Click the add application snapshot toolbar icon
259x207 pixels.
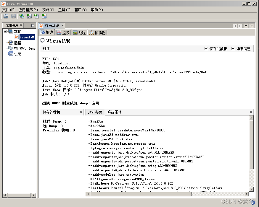point(44,16)
